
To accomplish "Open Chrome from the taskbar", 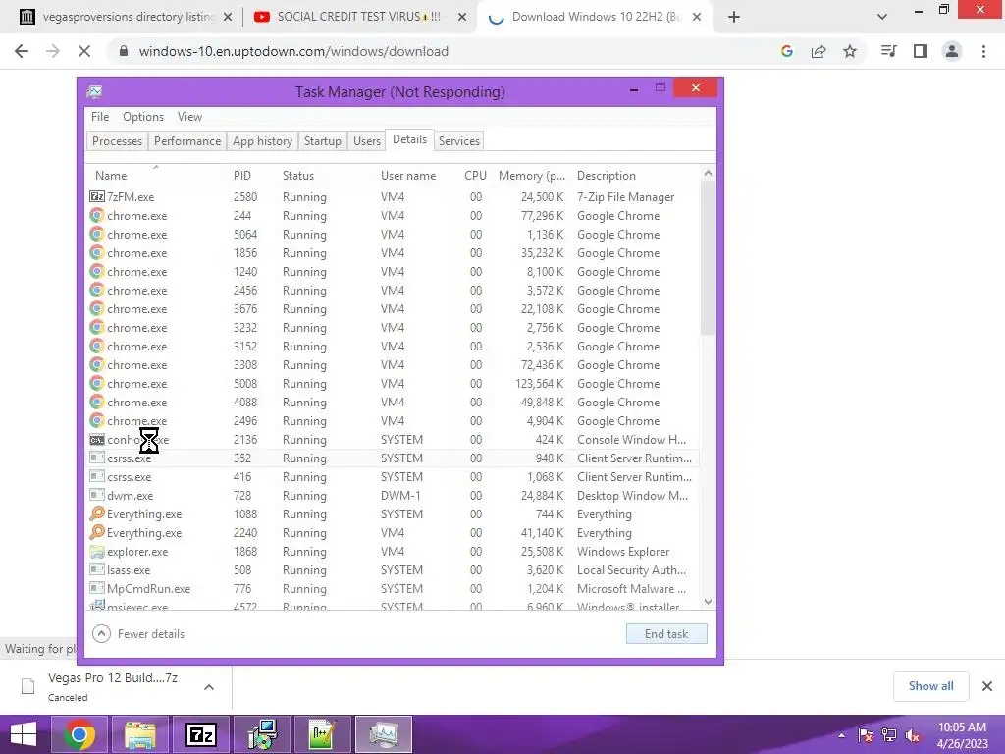I will coord(79,734).
